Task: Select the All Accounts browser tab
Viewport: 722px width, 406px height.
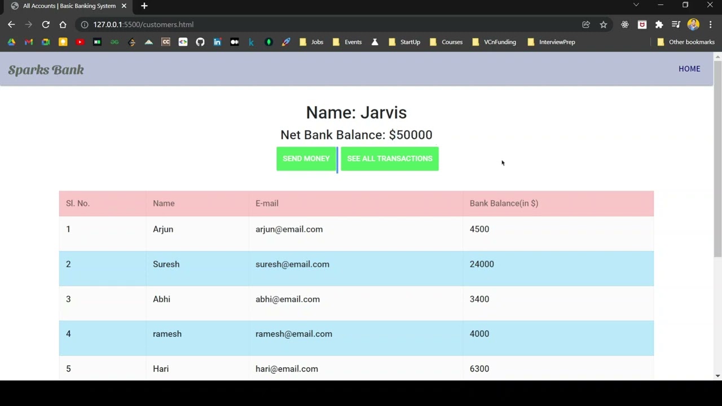Action: point(68,6)
